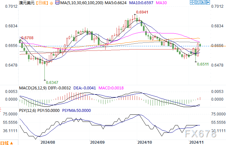
Task: Click the 2024/11 date on the time axis
Action: pyautogui.click(x=196, y=142)
